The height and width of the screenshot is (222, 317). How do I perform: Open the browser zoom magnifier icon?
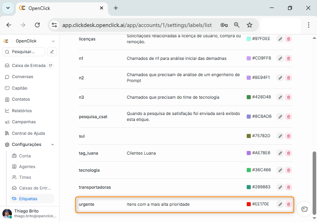pyautogui.click(x=237, y=25)
